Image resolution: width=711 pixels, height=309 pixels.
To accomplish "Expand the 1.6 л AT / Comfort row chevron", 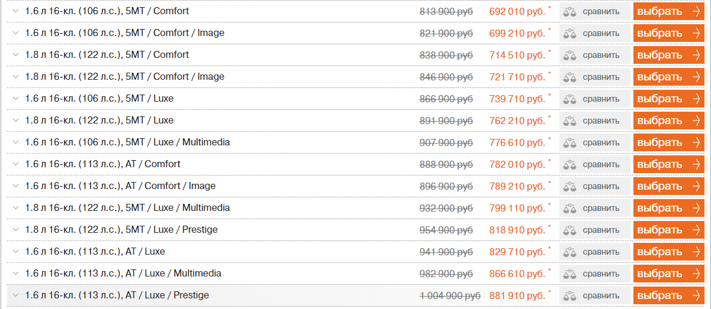I will 16,164.
